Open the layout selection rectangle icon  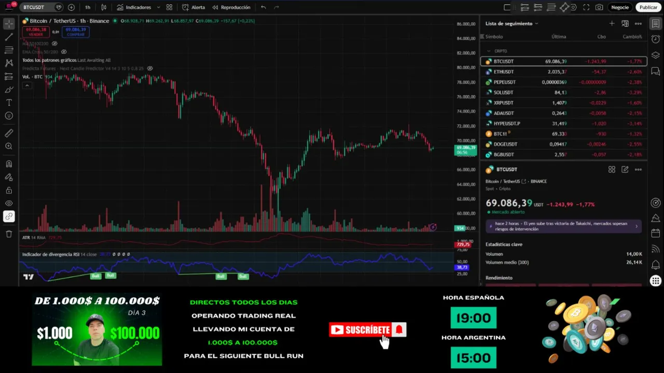pyautogui.click(x=507, y=7)
